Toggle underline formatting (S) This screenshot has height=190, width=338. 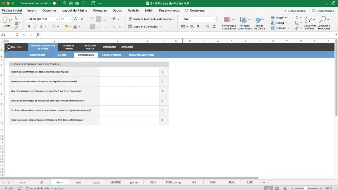tap(41, 26)
